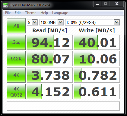Open the Edit menu
127x116 pixels.
pos(18,13)
